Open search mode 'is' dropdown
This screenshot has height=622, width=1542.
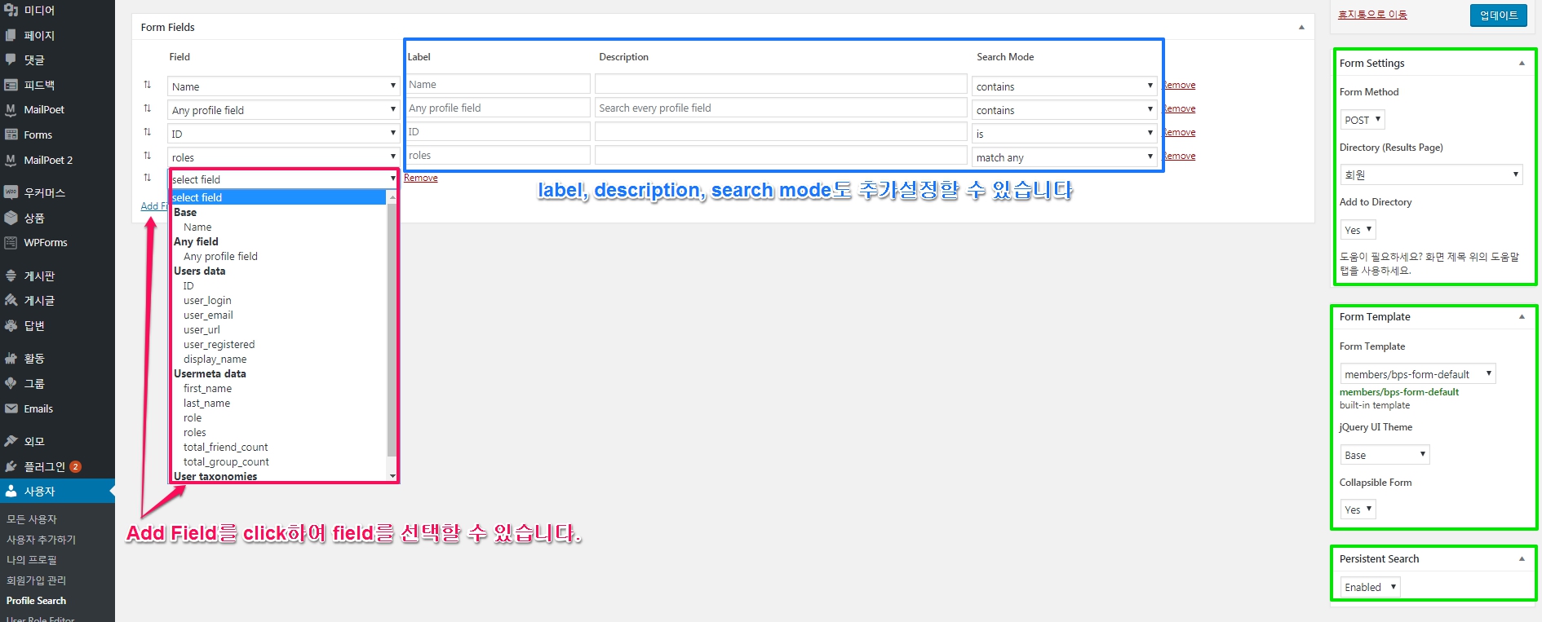[1064, 134]
